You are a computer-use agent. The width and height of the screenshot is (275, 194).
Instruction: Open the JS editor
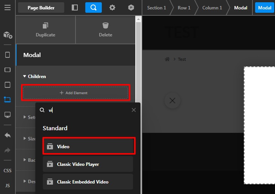8,185
